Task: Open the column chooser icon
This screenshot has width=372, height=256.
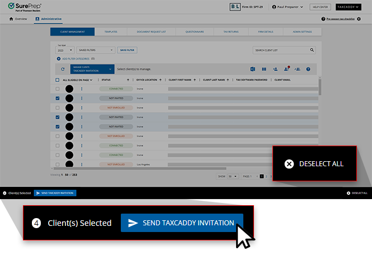Action: (x=264, y=69)
